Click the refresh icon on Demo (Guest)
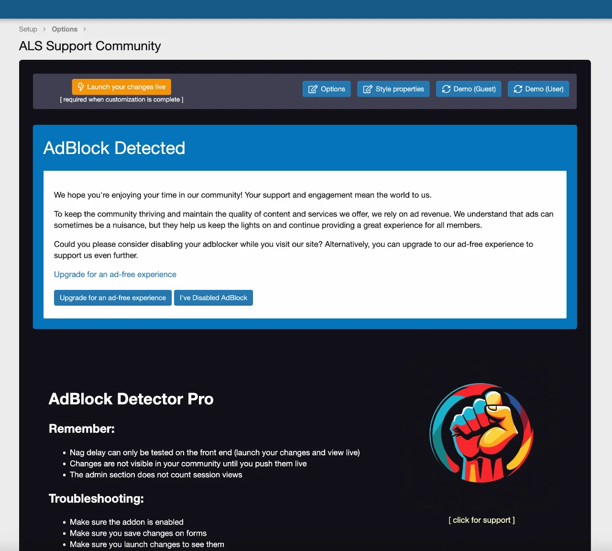 click(446, 89)
